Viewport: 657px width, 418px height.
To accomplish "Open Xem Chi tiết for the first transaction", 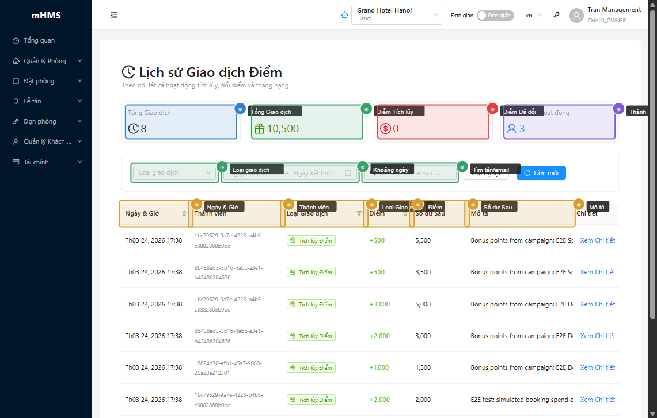I will pyautogui.click(x=597, y=240).
